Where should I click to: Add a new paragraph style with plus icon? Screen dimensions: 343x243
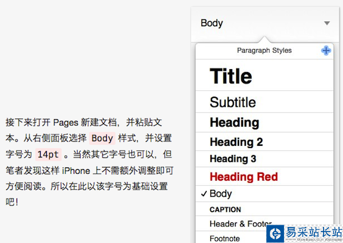tap(326, 51)
